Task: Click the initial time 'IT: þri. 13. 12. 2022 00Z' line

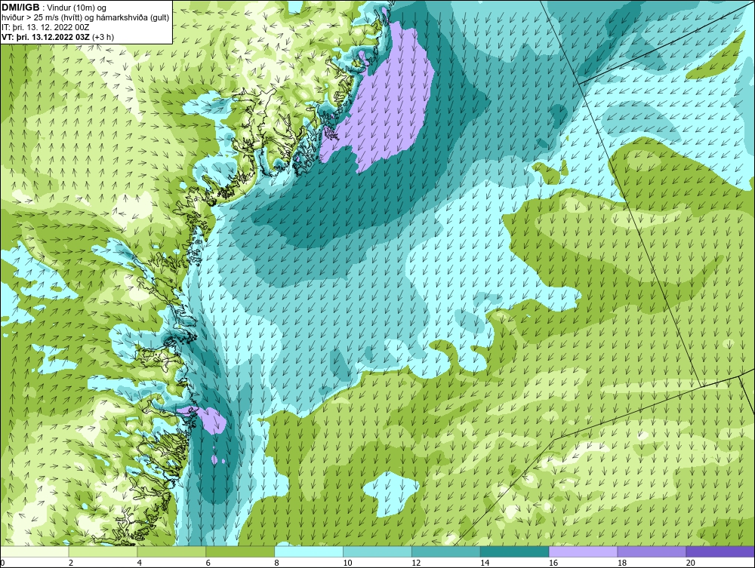Action: 45,27
